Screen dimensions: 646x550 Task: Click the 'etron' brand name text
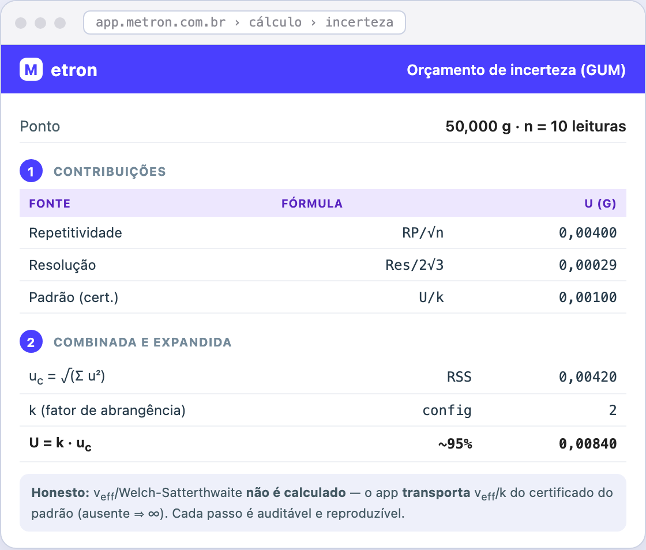tap(74, 70)
